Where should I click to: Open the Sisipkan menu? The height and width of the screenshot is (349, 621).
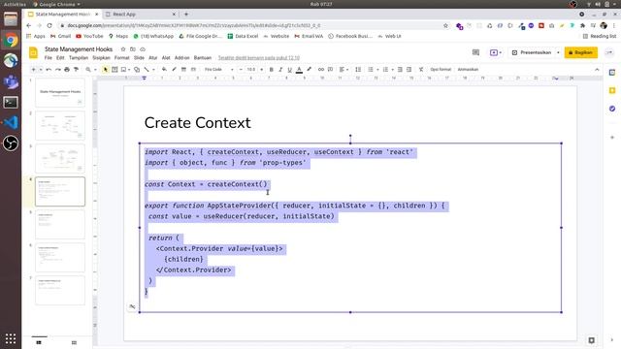[x=101, y=58]
